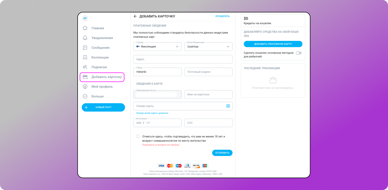Open the Главная home icon

85,28
